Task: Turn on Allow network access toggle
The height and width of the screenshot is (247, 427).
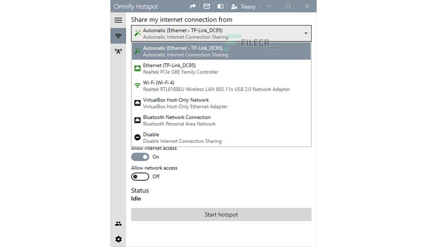Action: click(140, 177)
